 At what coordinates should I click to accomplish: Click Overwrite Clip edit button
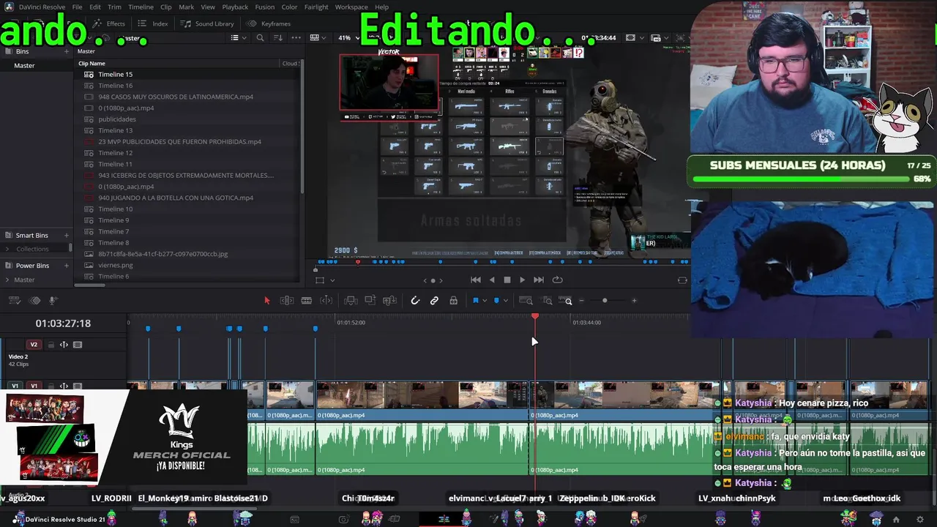(x=370, y=300)
